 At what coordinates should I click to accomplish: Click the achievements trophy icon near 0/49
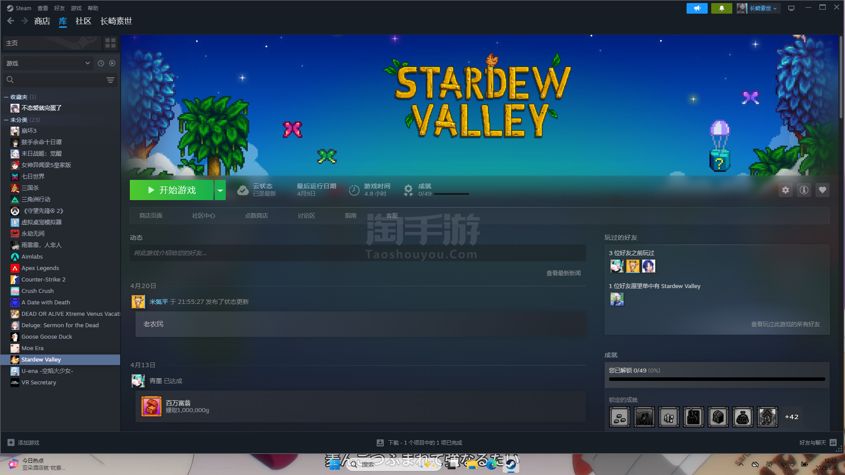[x=408, y=190]
